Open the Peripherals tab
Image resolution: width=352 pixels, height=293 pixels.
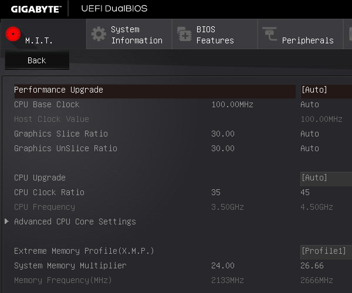tap(300, 34)
